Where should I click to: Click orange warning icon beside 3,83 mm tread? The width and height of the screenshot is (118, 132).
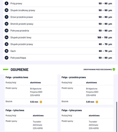click(x=97, y=102)
